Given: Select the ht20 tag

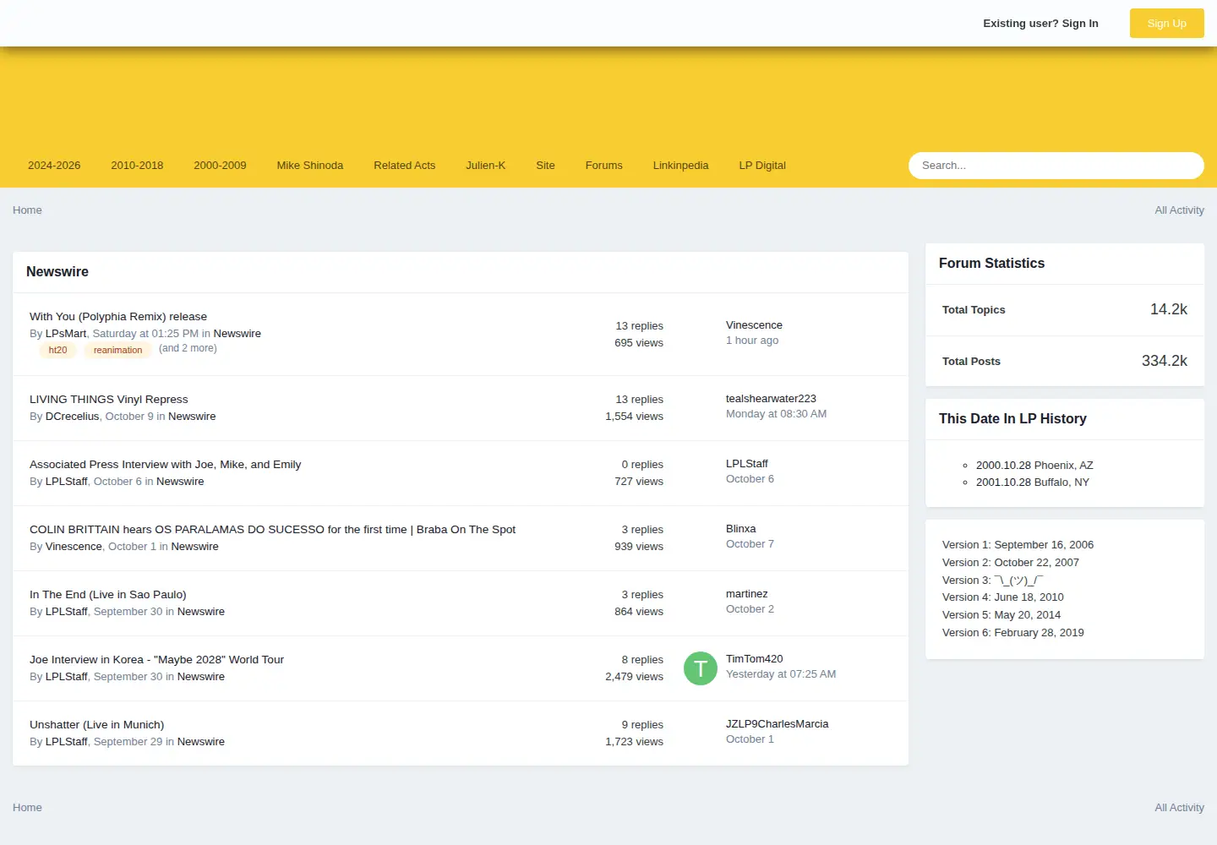Looking at the screenshot, I should (57, 350).
